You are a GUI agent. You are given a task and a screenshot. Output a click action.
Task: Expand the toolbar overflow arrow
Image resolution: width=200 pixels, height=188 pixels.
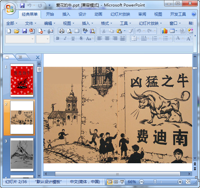click(195, 36)
